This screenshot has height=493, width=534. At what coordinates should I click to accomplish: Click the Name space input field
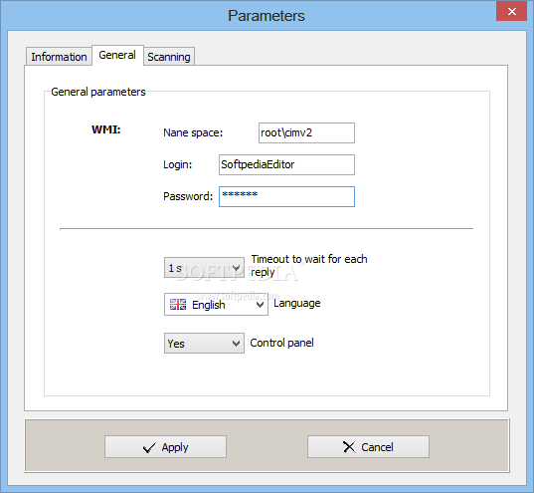click(306, 132)
